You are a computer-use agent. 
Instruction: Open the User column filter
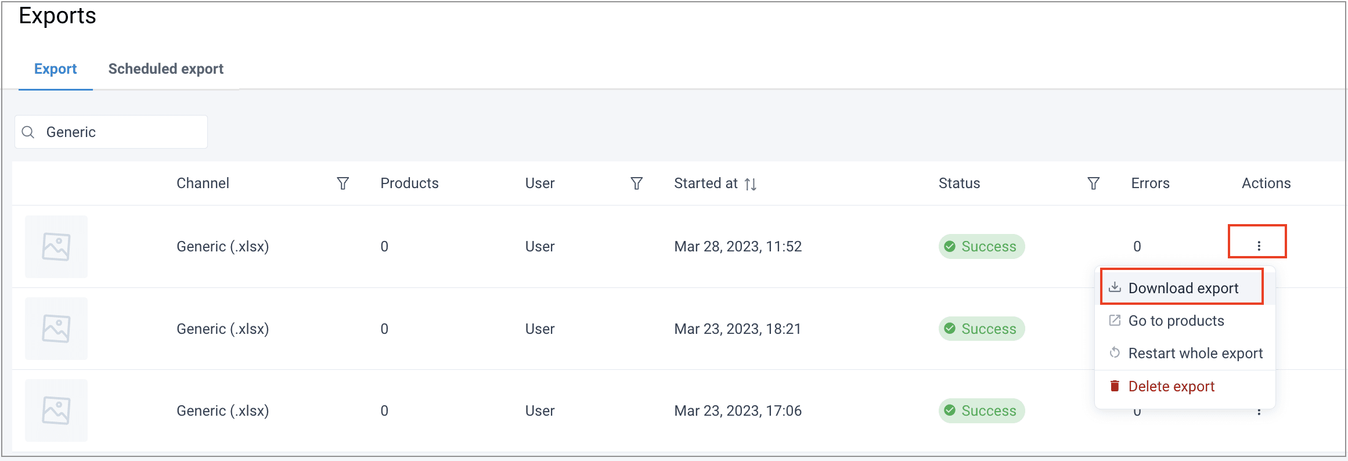(637, 183)
